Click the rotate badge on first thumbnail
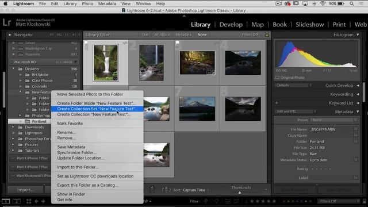Viewport: 368px width, 207px height. (125, 43)
